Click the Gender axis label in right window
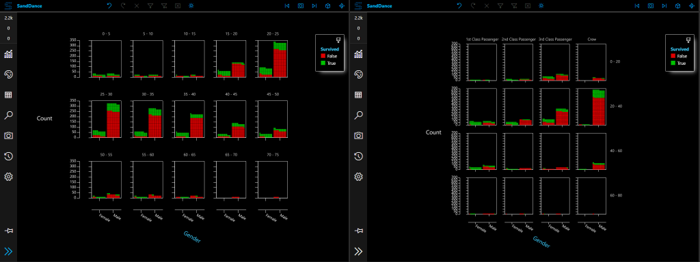700x262 pixels. point(541,242)
